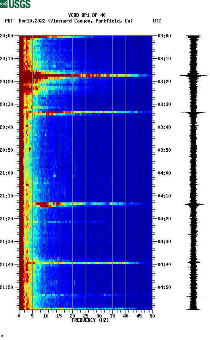210x340 pixels.
Task: Click the 03:20 UTC time label
Action: pos(164,82)
